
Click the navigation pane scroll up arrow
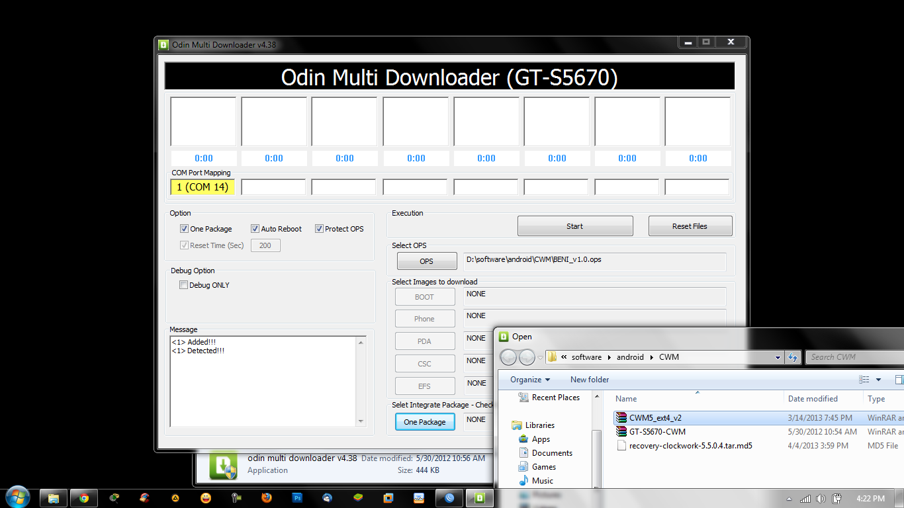tap(597, 396)
